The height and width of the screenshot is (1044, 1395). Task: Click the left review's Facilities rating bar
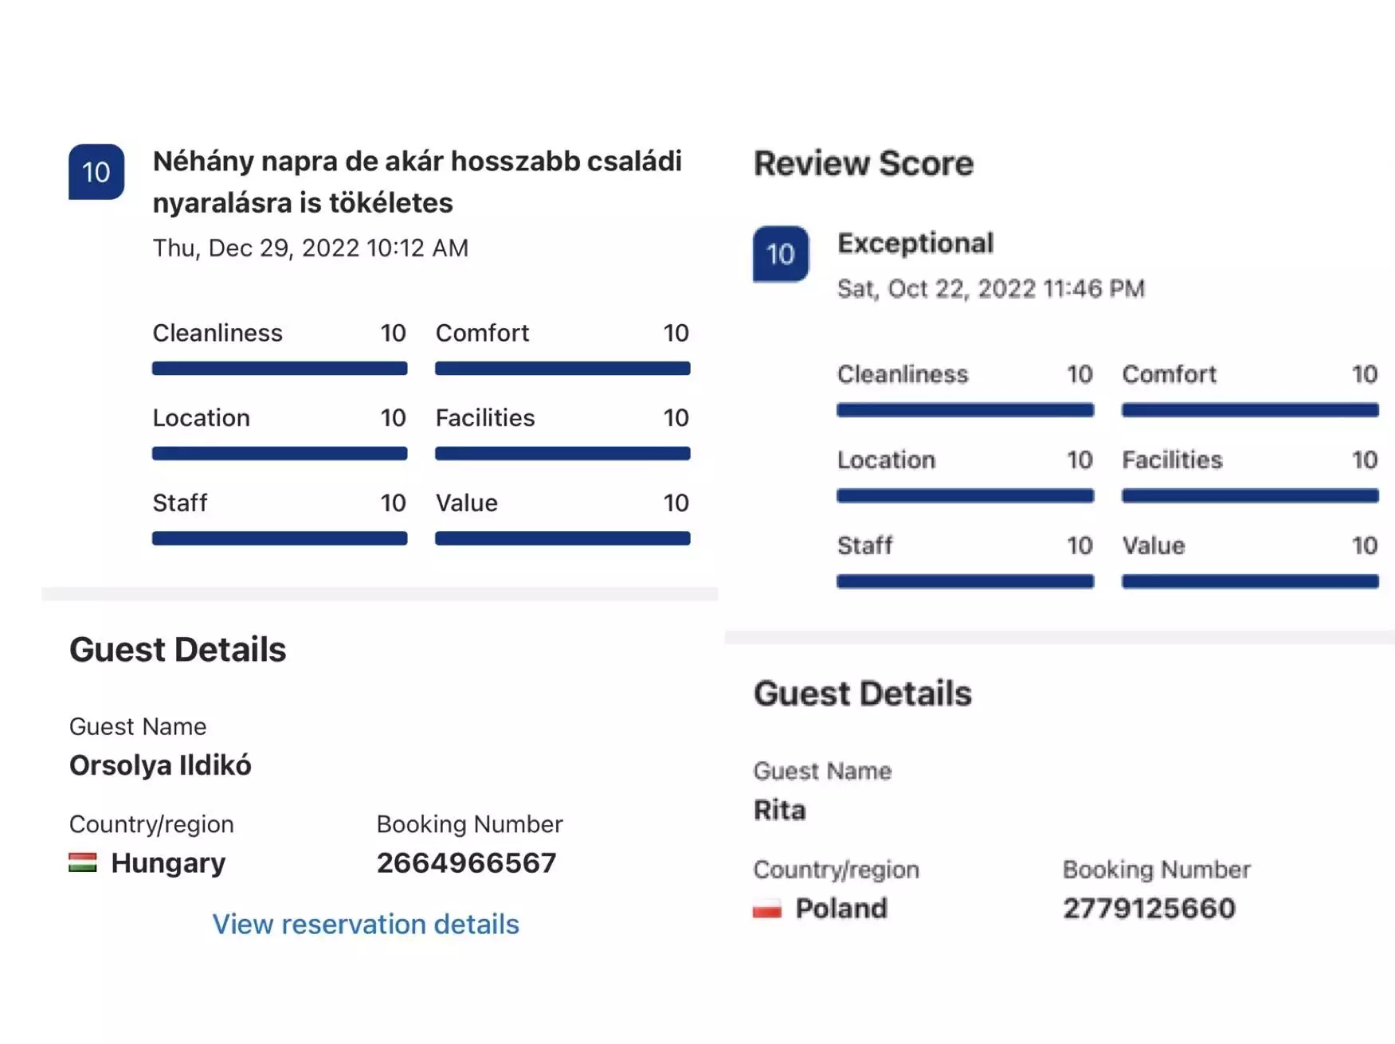coord(562,454)
